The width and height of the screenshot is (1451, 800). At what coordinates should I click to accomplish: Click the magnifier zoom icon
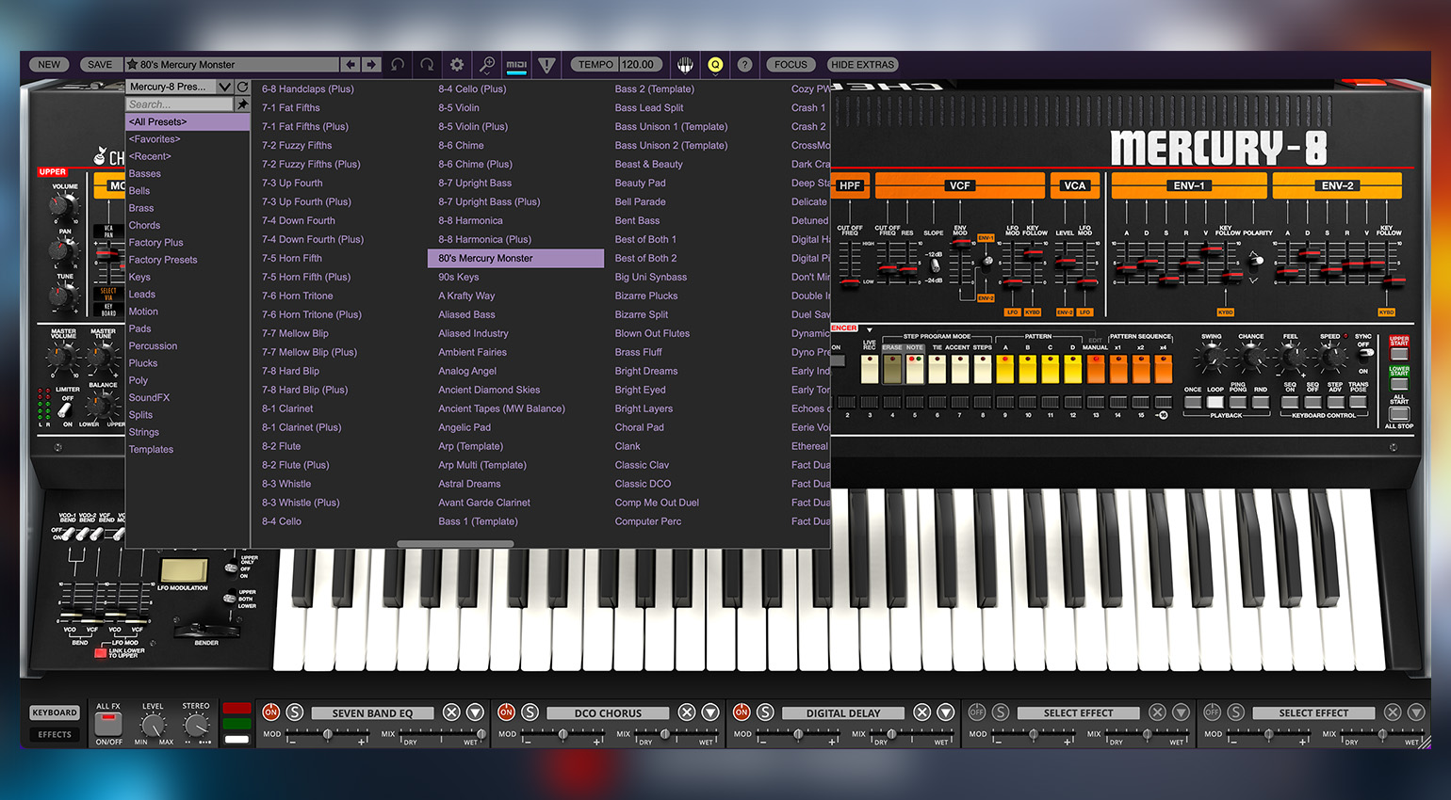click(x=487, y=65)
